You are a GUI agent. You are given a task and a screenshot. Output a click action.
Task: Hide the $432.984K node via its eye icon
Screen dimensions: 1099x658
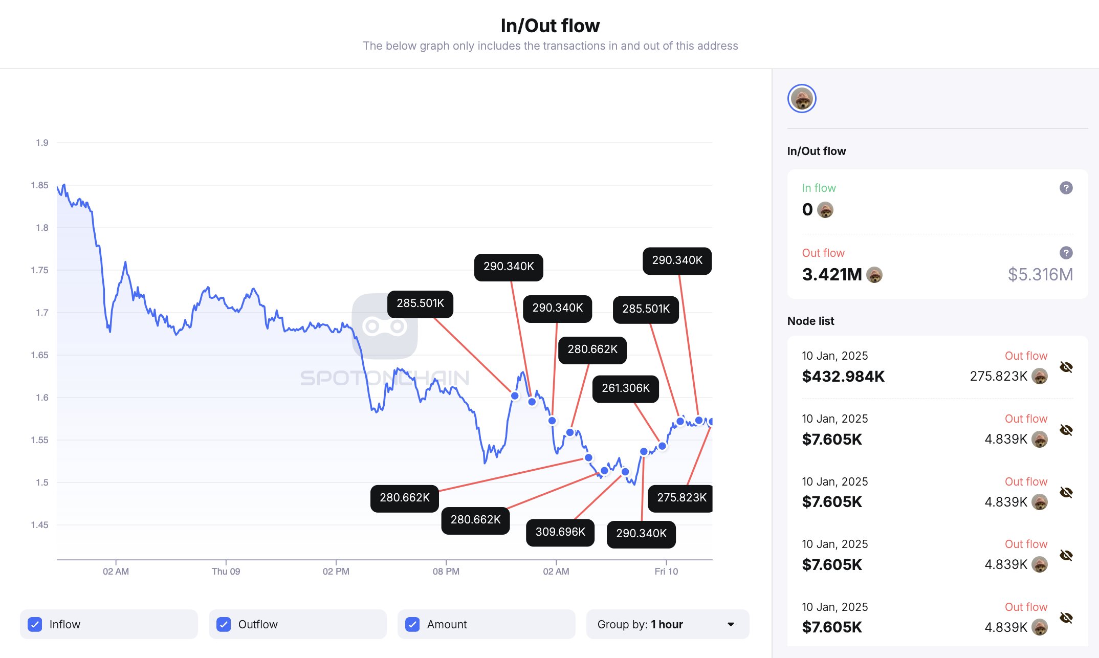coord(1066,367)
